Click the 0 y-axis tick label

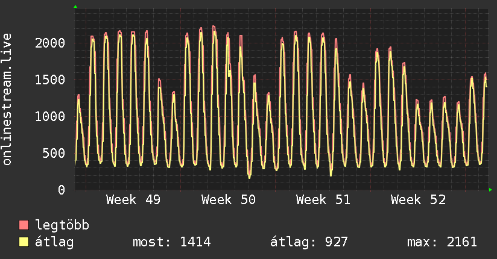point(62,190)
